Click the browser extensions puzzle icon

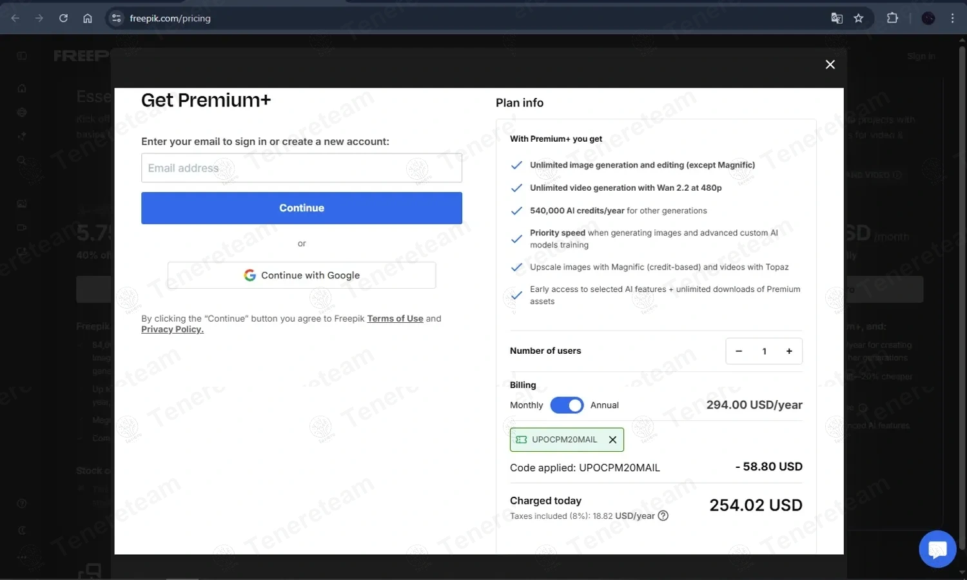(x=892, y=18)
